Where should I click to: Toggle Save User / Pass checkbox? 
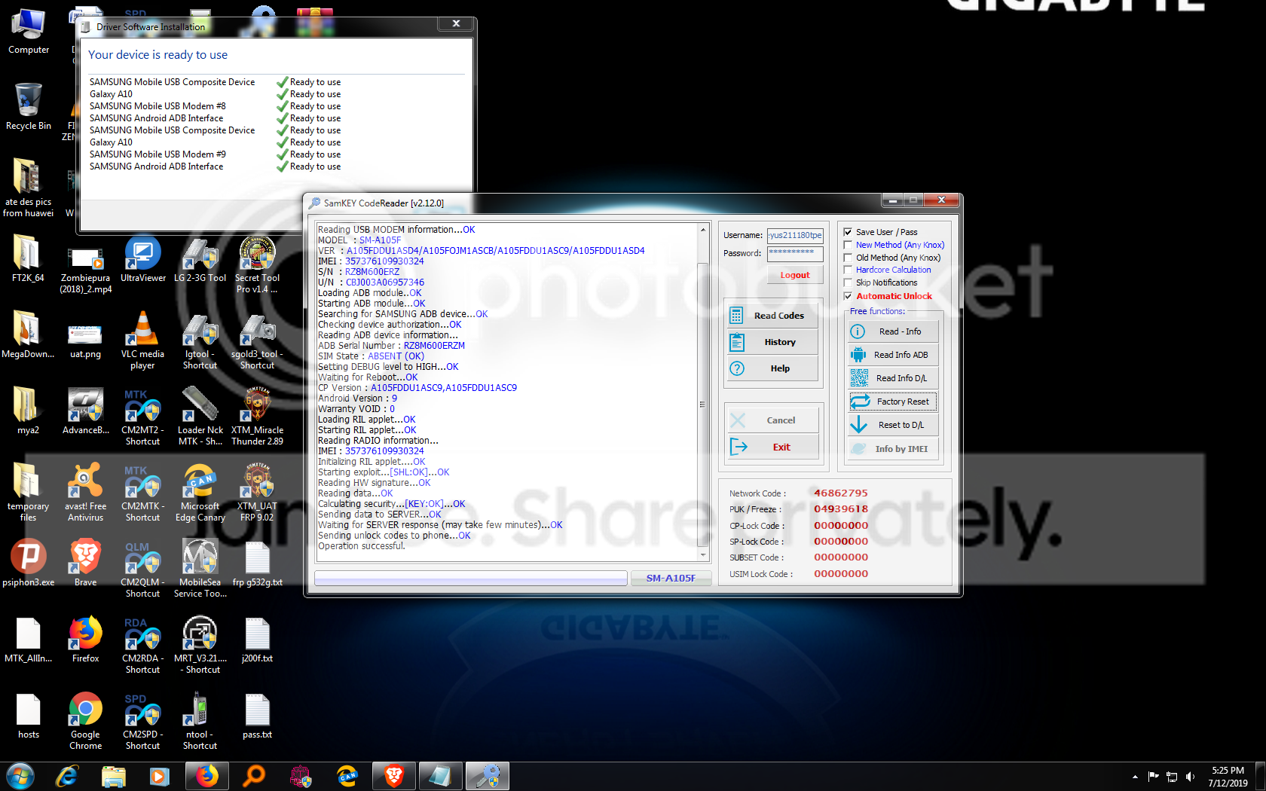coord(848,232)
